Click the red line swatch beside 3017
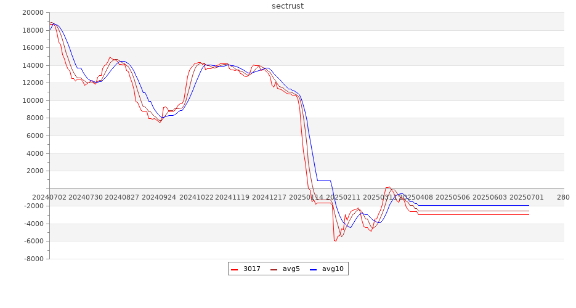The width and height of the screenshot is (576, 308). point(235,269)
